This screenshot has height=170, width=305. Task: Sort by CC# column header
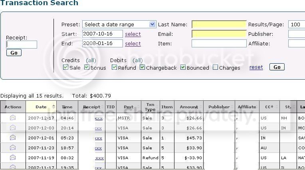click(x=269, y=107)
